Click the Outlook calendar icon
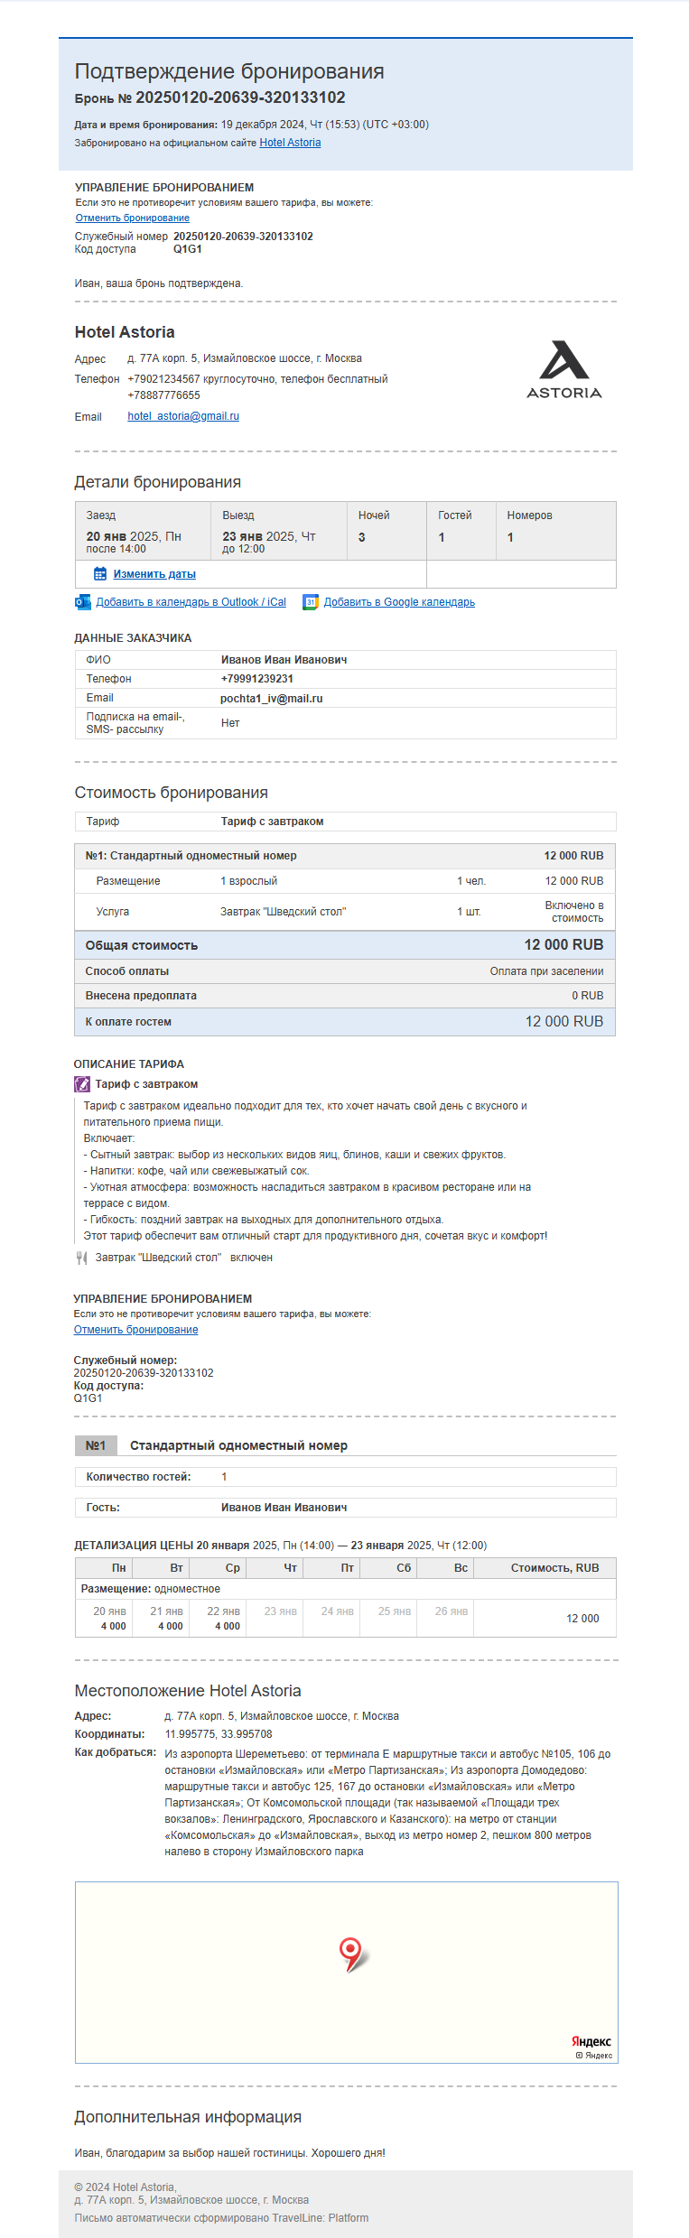This screenshot has width=689, height=2238. point(83,602)
